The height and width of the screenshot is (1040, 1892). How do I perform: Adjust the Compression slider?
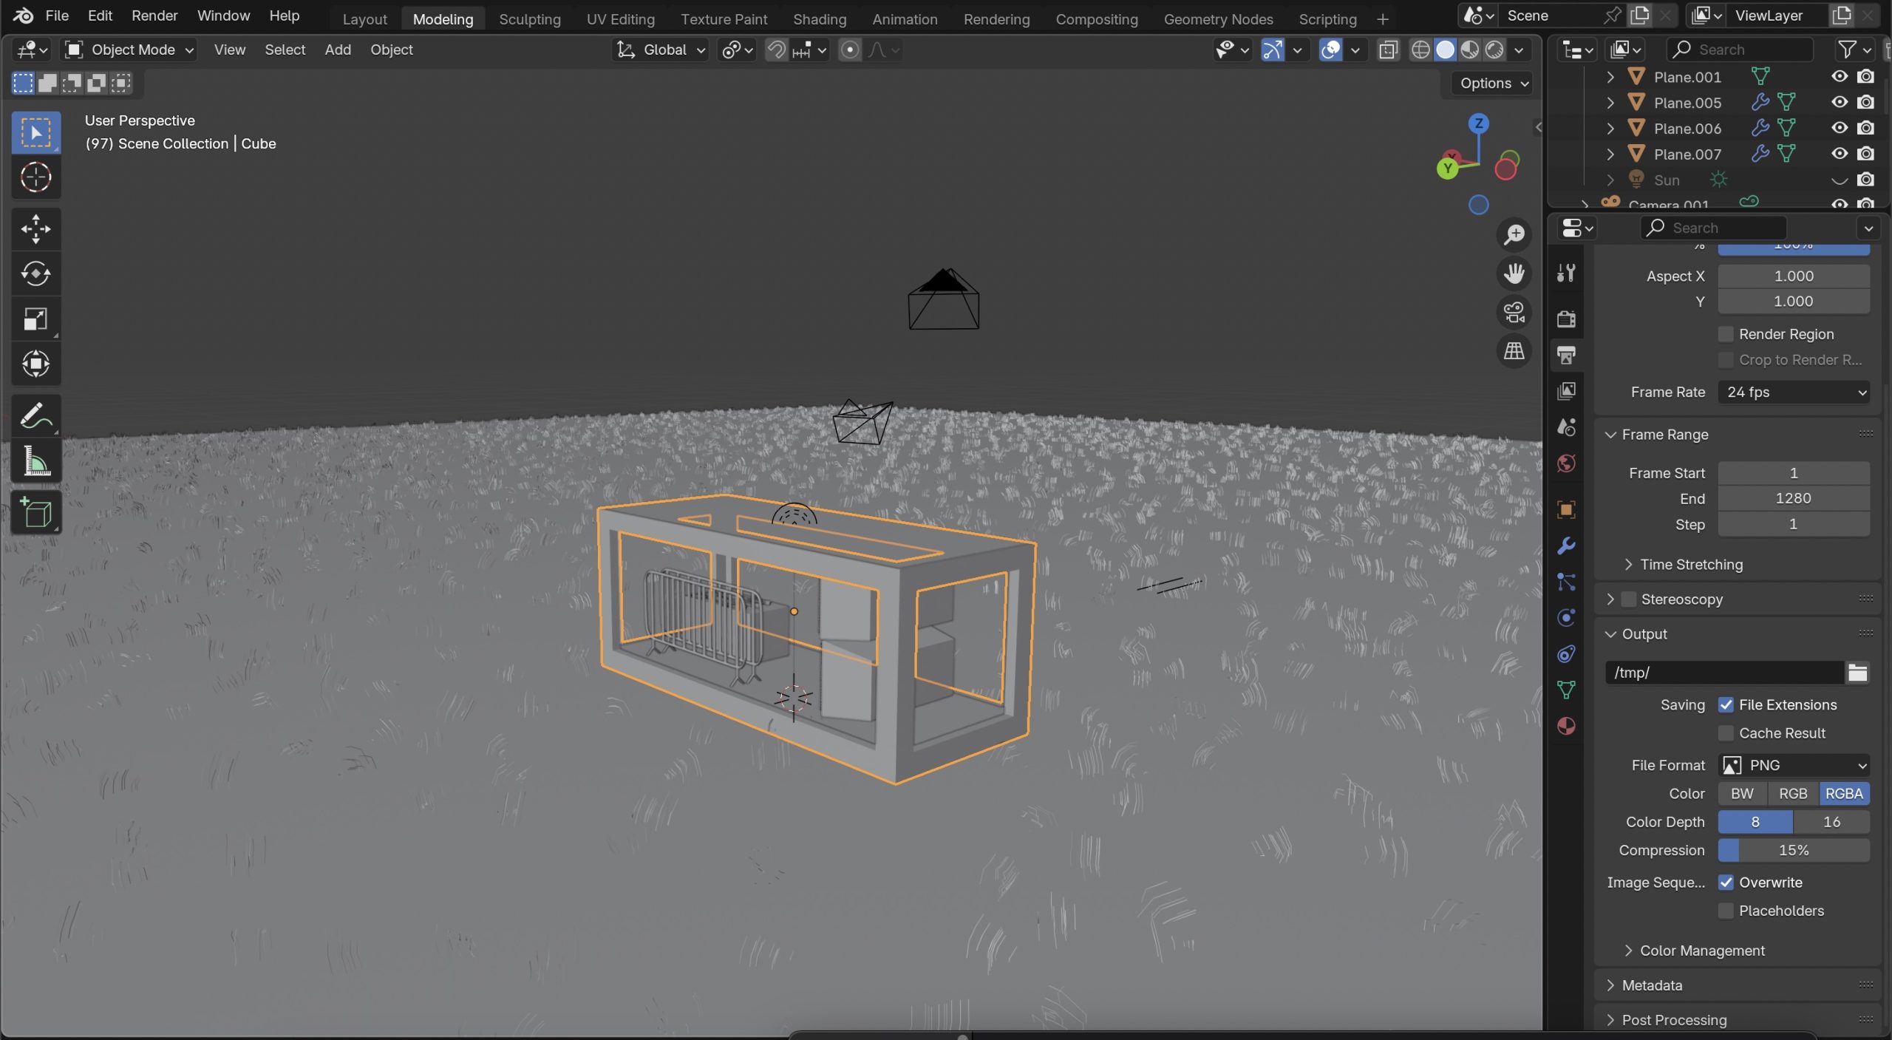pos(1794,851)
